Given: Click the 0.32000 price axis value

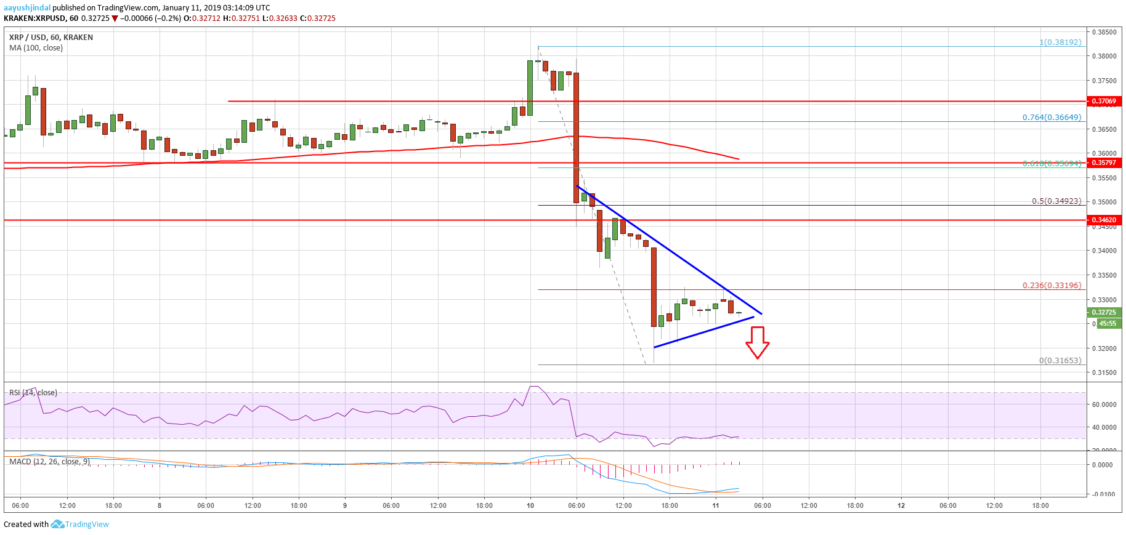Looking at the screenshot, I should pyautogui.click(x=1104, y=348).
